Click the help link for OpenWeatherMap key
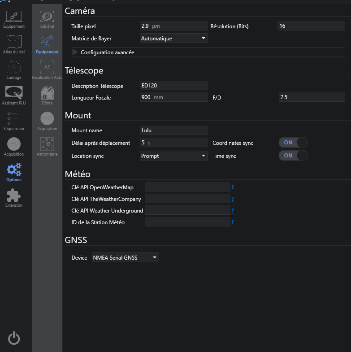Image resolution: width=351 pixels, height=352 pixels. [233, 187]
